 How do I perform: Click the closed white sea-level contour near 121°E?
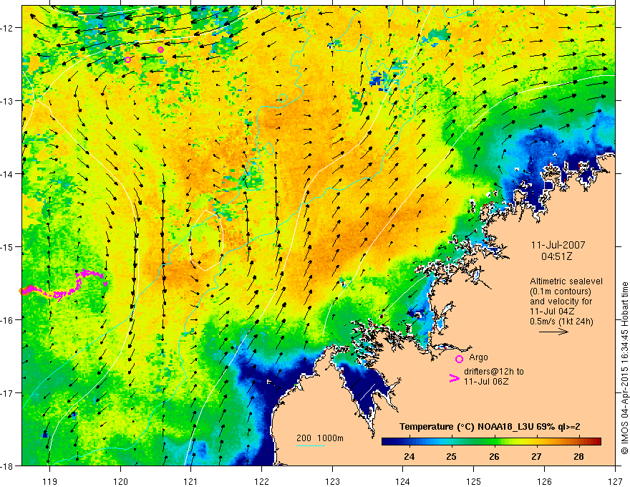click(206, 241)
